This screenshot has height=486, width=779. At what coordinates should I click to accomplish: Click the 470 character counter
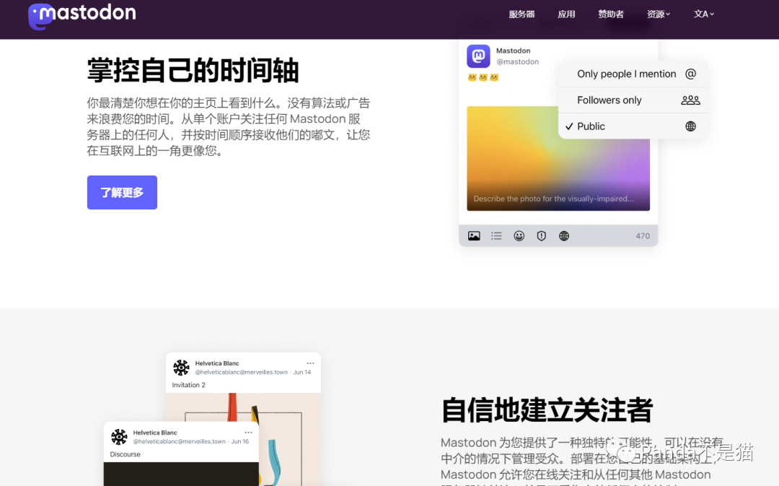(x=643, y=236)
